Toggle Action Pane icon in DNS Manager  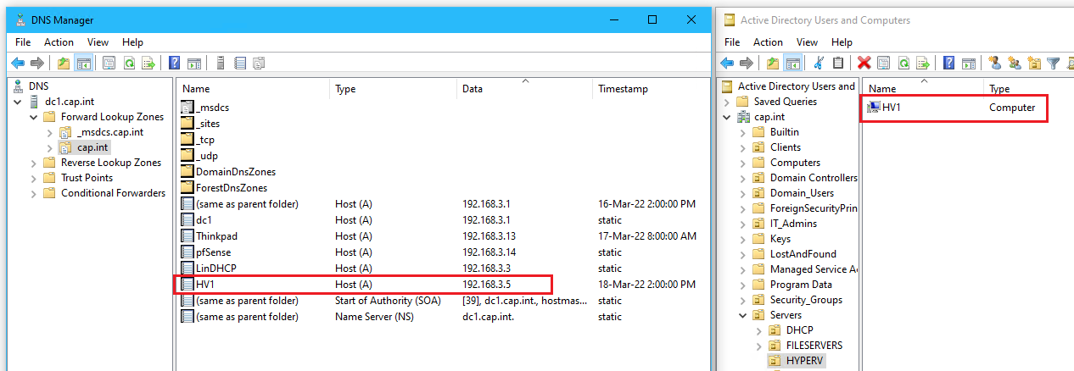coord(194,63)
